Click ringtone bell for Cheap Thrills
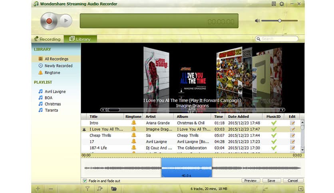 (133, 135)
